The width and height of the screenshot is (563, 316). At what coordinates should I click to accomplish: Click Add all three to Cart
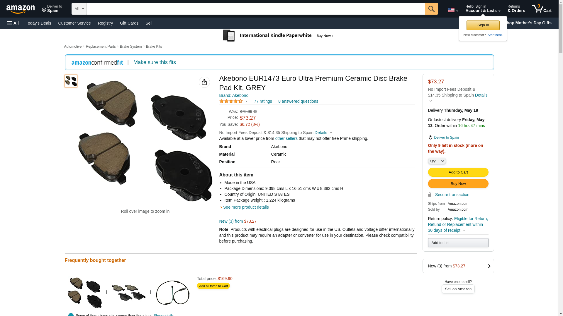213,286
